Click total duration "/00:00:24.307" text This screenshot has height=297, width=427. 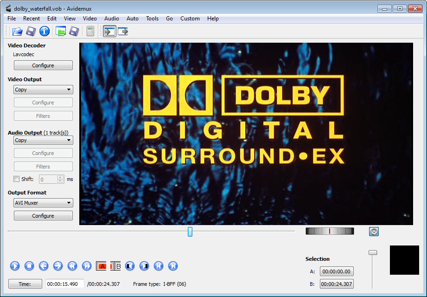click(x=103, y=284)
